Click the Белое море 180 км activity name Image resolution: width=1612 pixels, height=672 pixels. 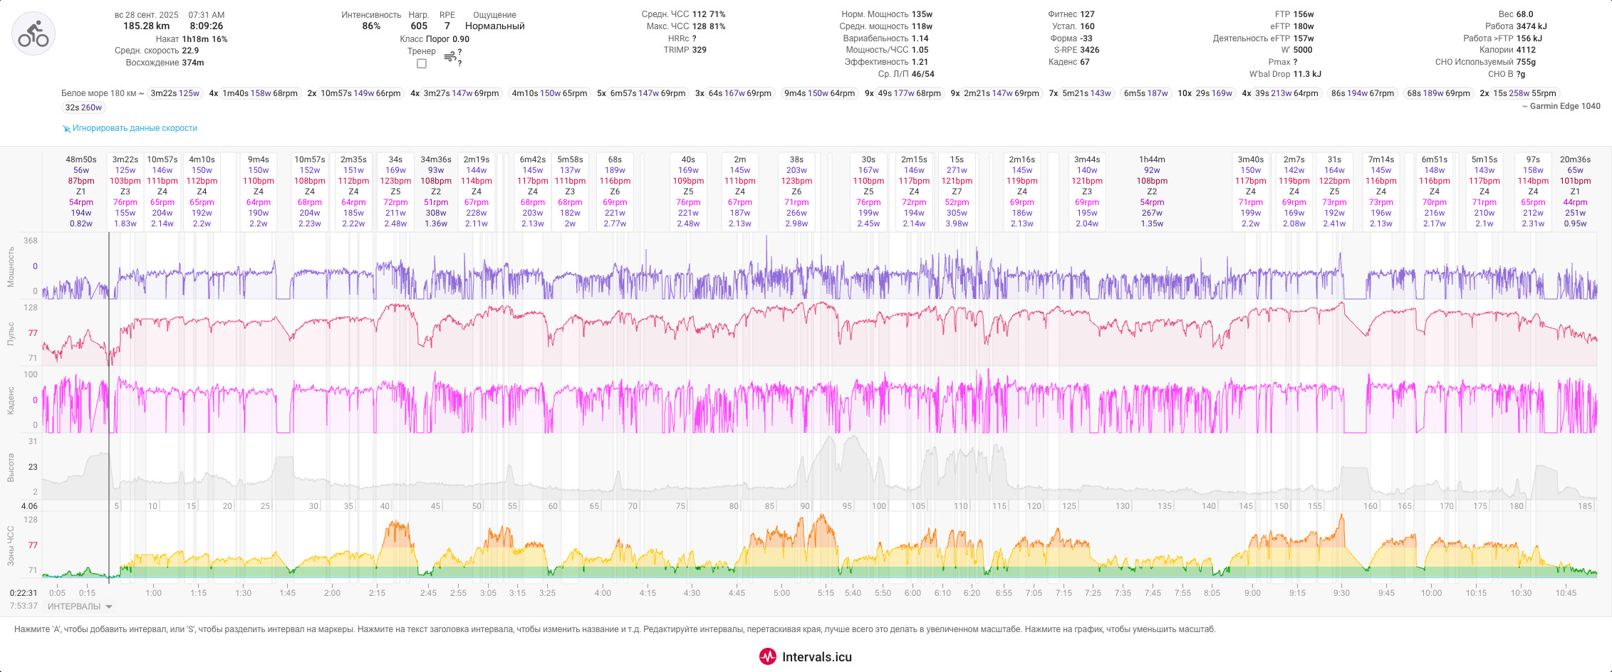98,93
